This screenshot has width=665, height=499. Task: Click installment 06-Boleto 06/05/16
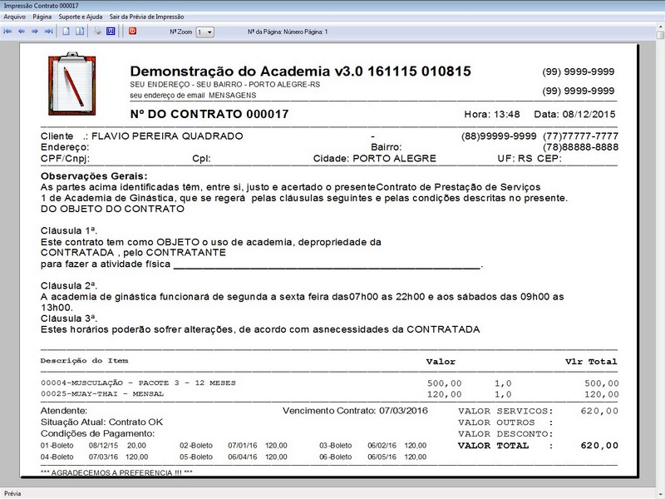[373, 457]
